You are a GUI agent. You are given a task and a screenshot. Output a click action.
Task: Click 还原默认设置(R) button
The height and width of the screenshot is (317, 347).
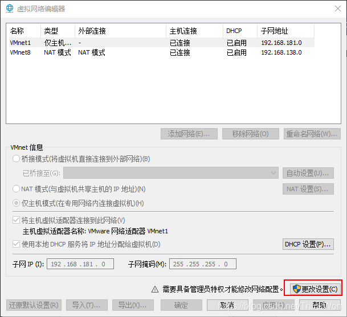tap(34, 305)
